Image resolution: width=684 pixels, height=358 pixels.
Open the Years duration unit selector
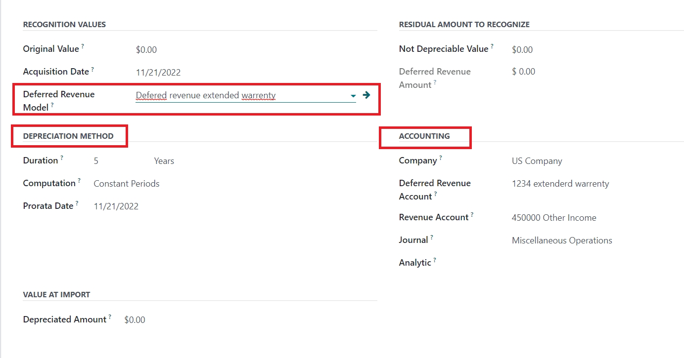164,161
